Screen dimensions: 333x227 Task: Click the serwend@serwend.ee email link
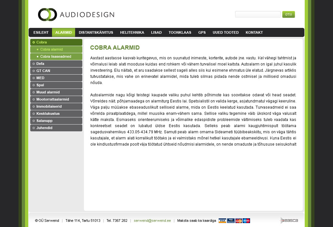pos(152,221)
